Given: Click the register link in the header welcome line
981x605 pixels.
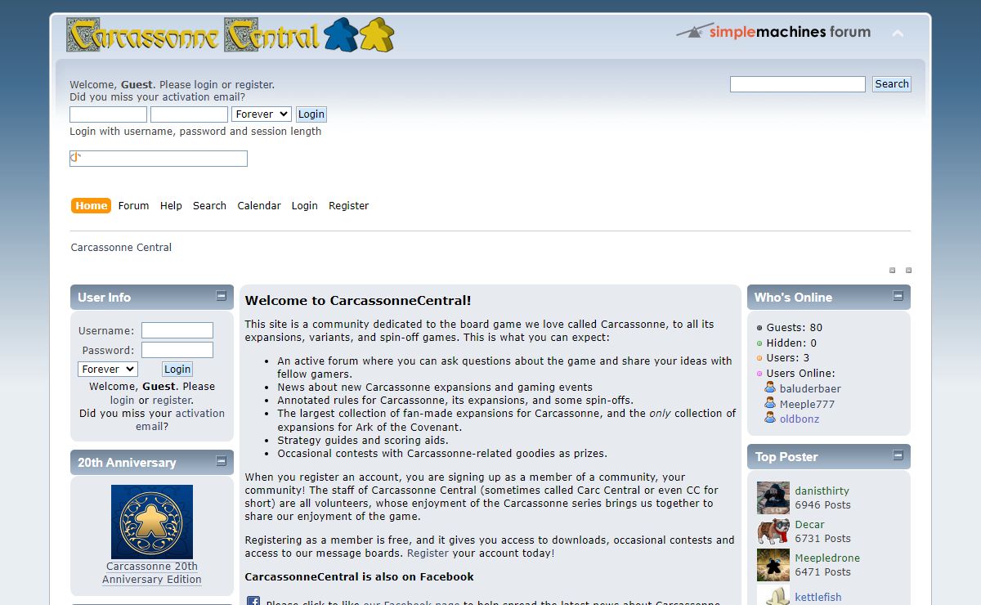Looking at the screenshot, I should (x=253, y=85).
